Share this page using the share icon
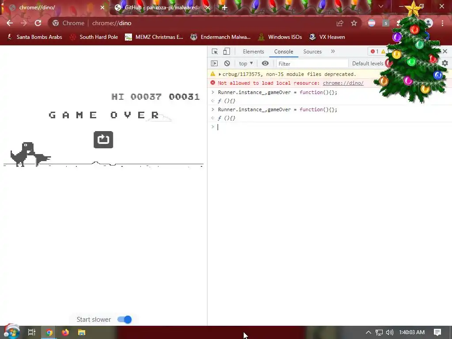This screenshot has height=339, width=452. click(x=340, y=23)
